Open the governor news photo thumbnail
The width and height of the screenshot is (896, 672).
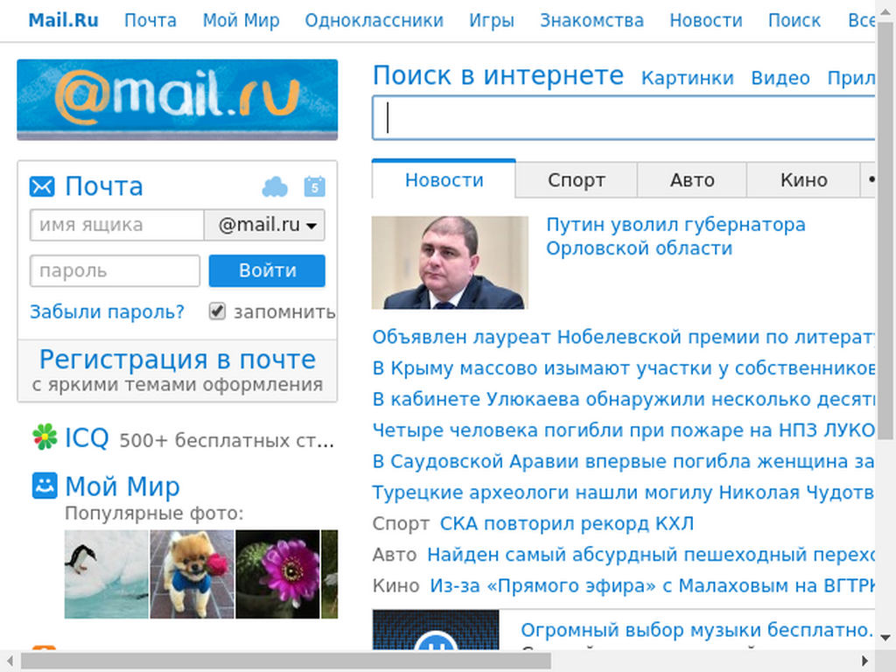[x=450, y=262]
